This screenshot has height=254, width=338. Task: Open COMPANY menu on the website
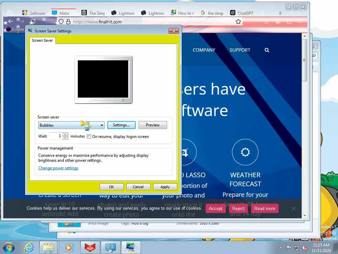(x=204, y=50)
